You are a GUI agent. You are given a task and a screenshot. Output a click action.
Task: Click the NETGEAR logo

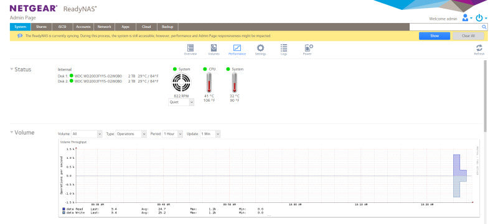[x=34, y=9]
